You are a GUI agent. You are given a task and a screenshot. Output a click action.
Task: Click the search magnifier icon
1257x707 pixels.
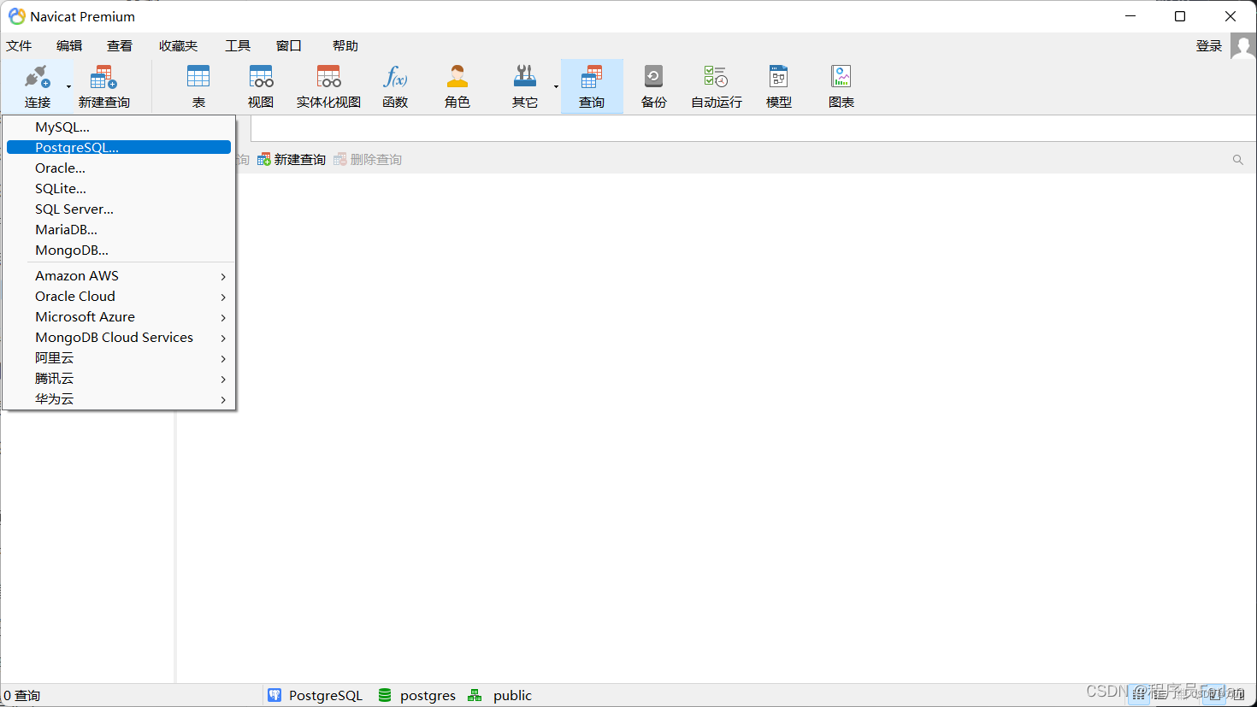pyautogui.click(x=1237, y=160)
